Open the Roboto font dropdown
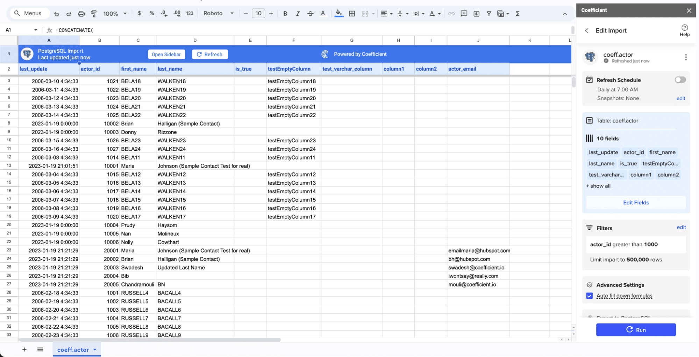The image size is (699, 357). point(219,14)
